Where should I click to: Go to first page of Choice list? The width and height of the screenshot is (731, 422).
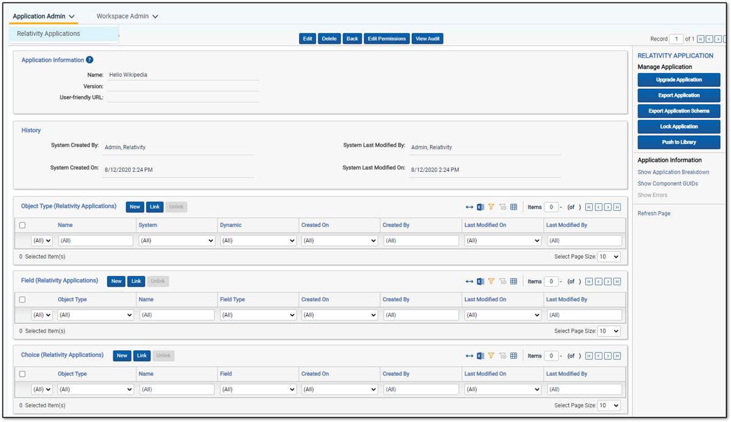[588, 356]
